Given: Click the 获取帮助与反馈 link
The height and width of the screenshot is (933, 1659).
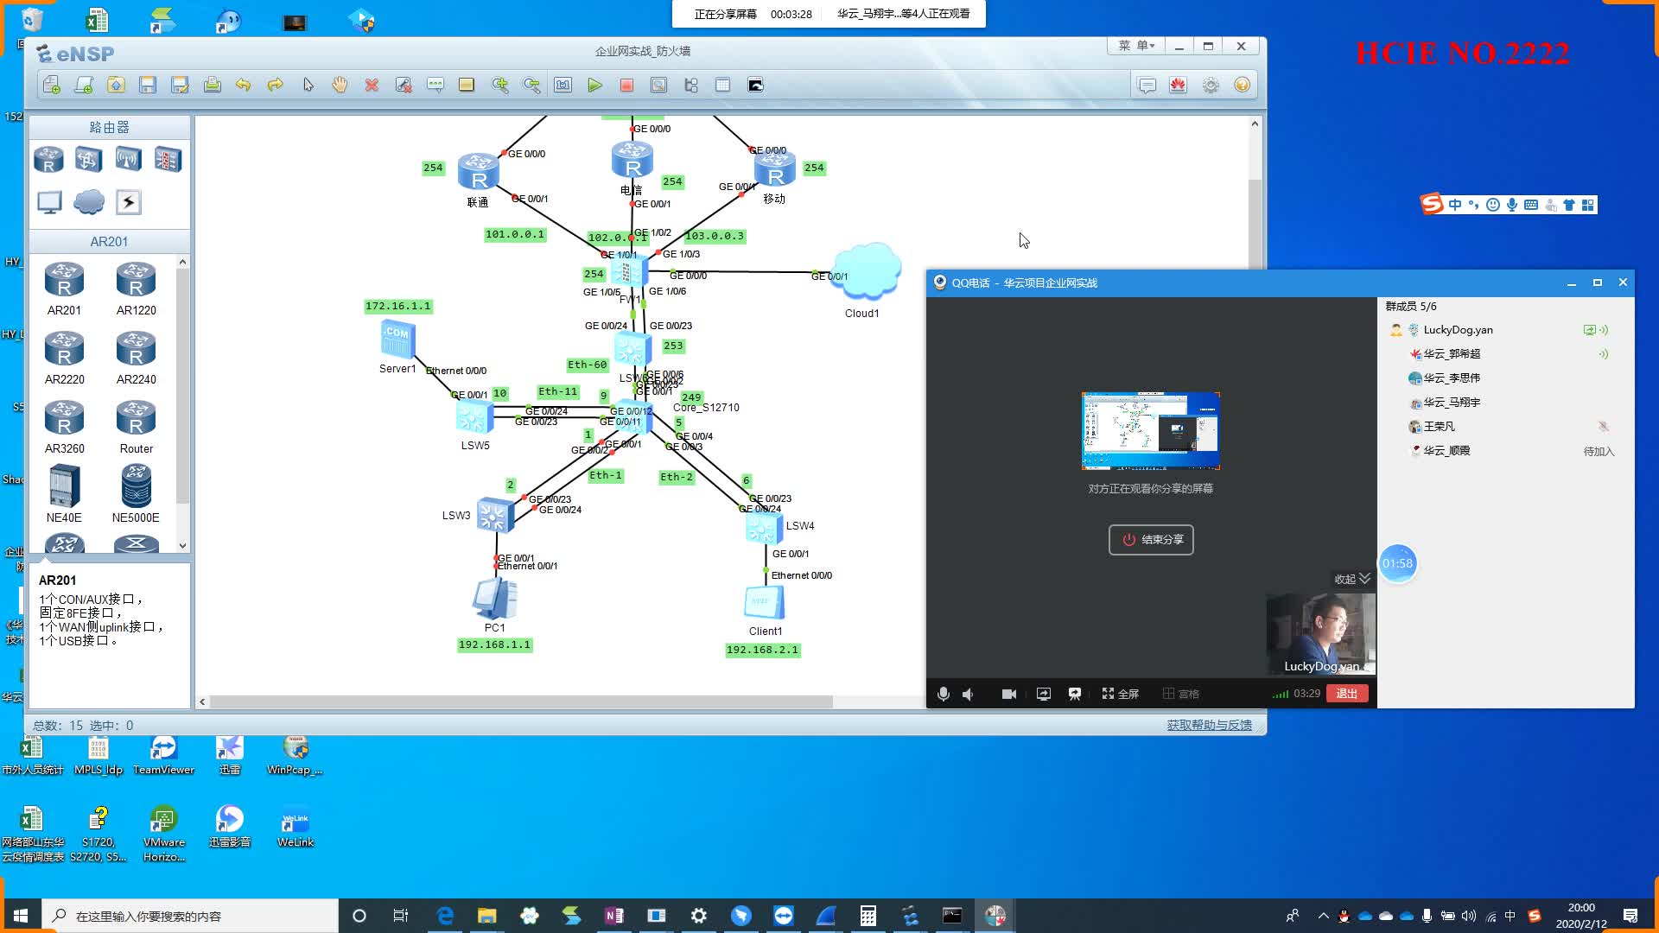Looking at the screenshot, I should click(x=1209, y=725).
